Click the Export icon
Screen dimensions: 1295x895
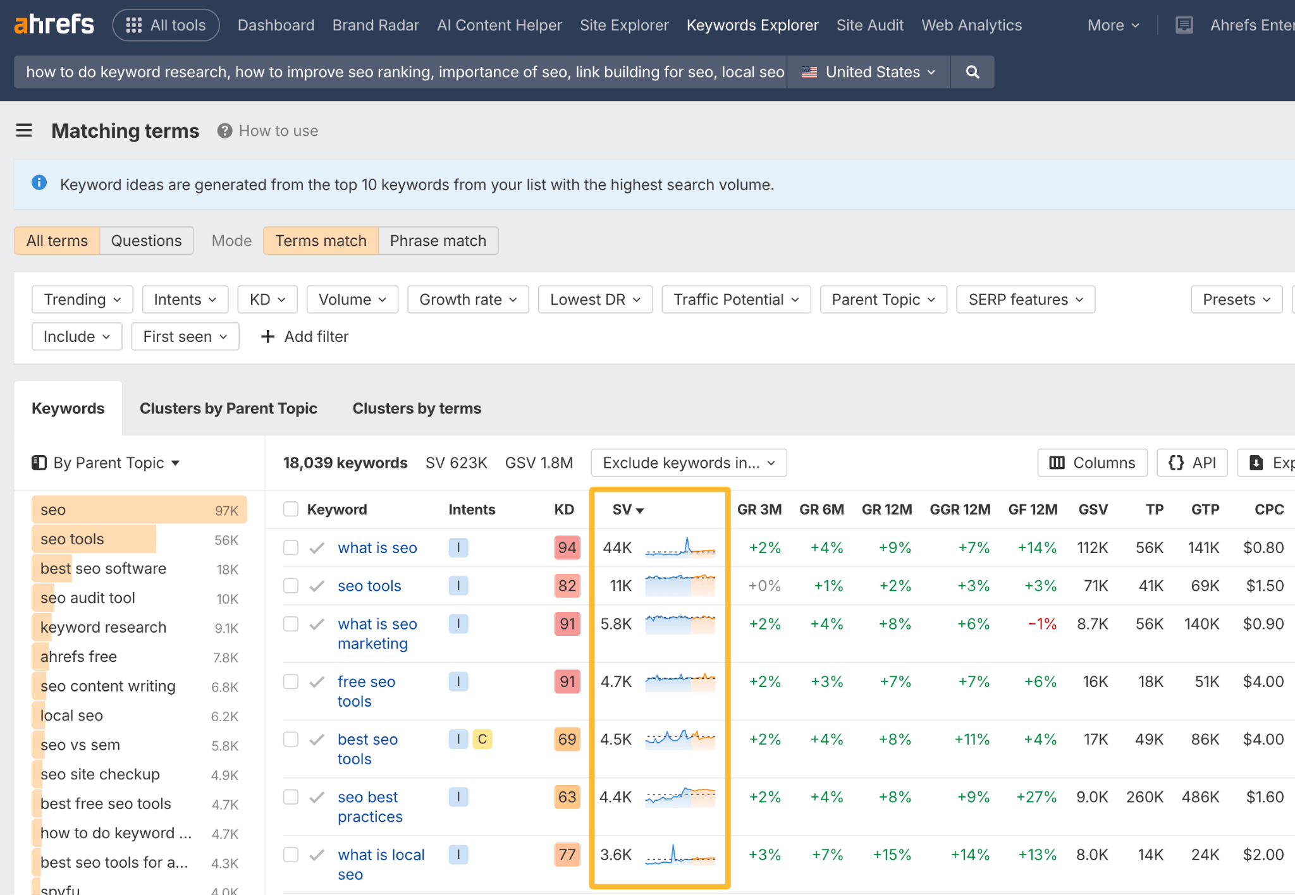click(x=1257, y=462)
